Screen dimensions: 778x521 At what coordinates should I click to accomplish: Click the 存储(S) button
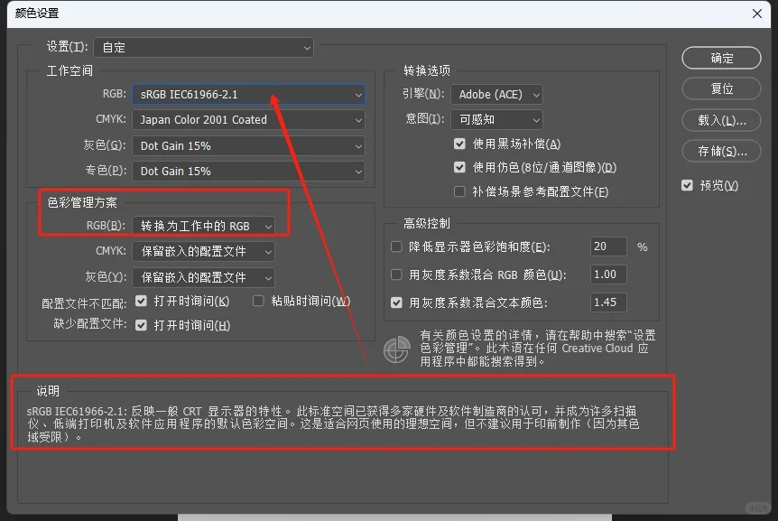point(720,151)
